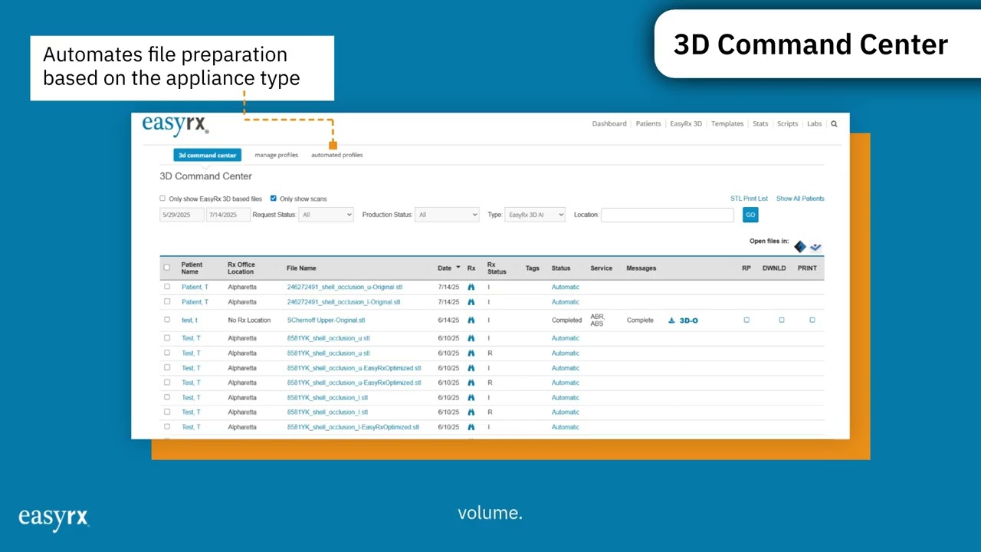Click Rx icon for 8581YK_shell_occlusion_u.stl with status R
The image size is (981, 552).
(471, 353)
